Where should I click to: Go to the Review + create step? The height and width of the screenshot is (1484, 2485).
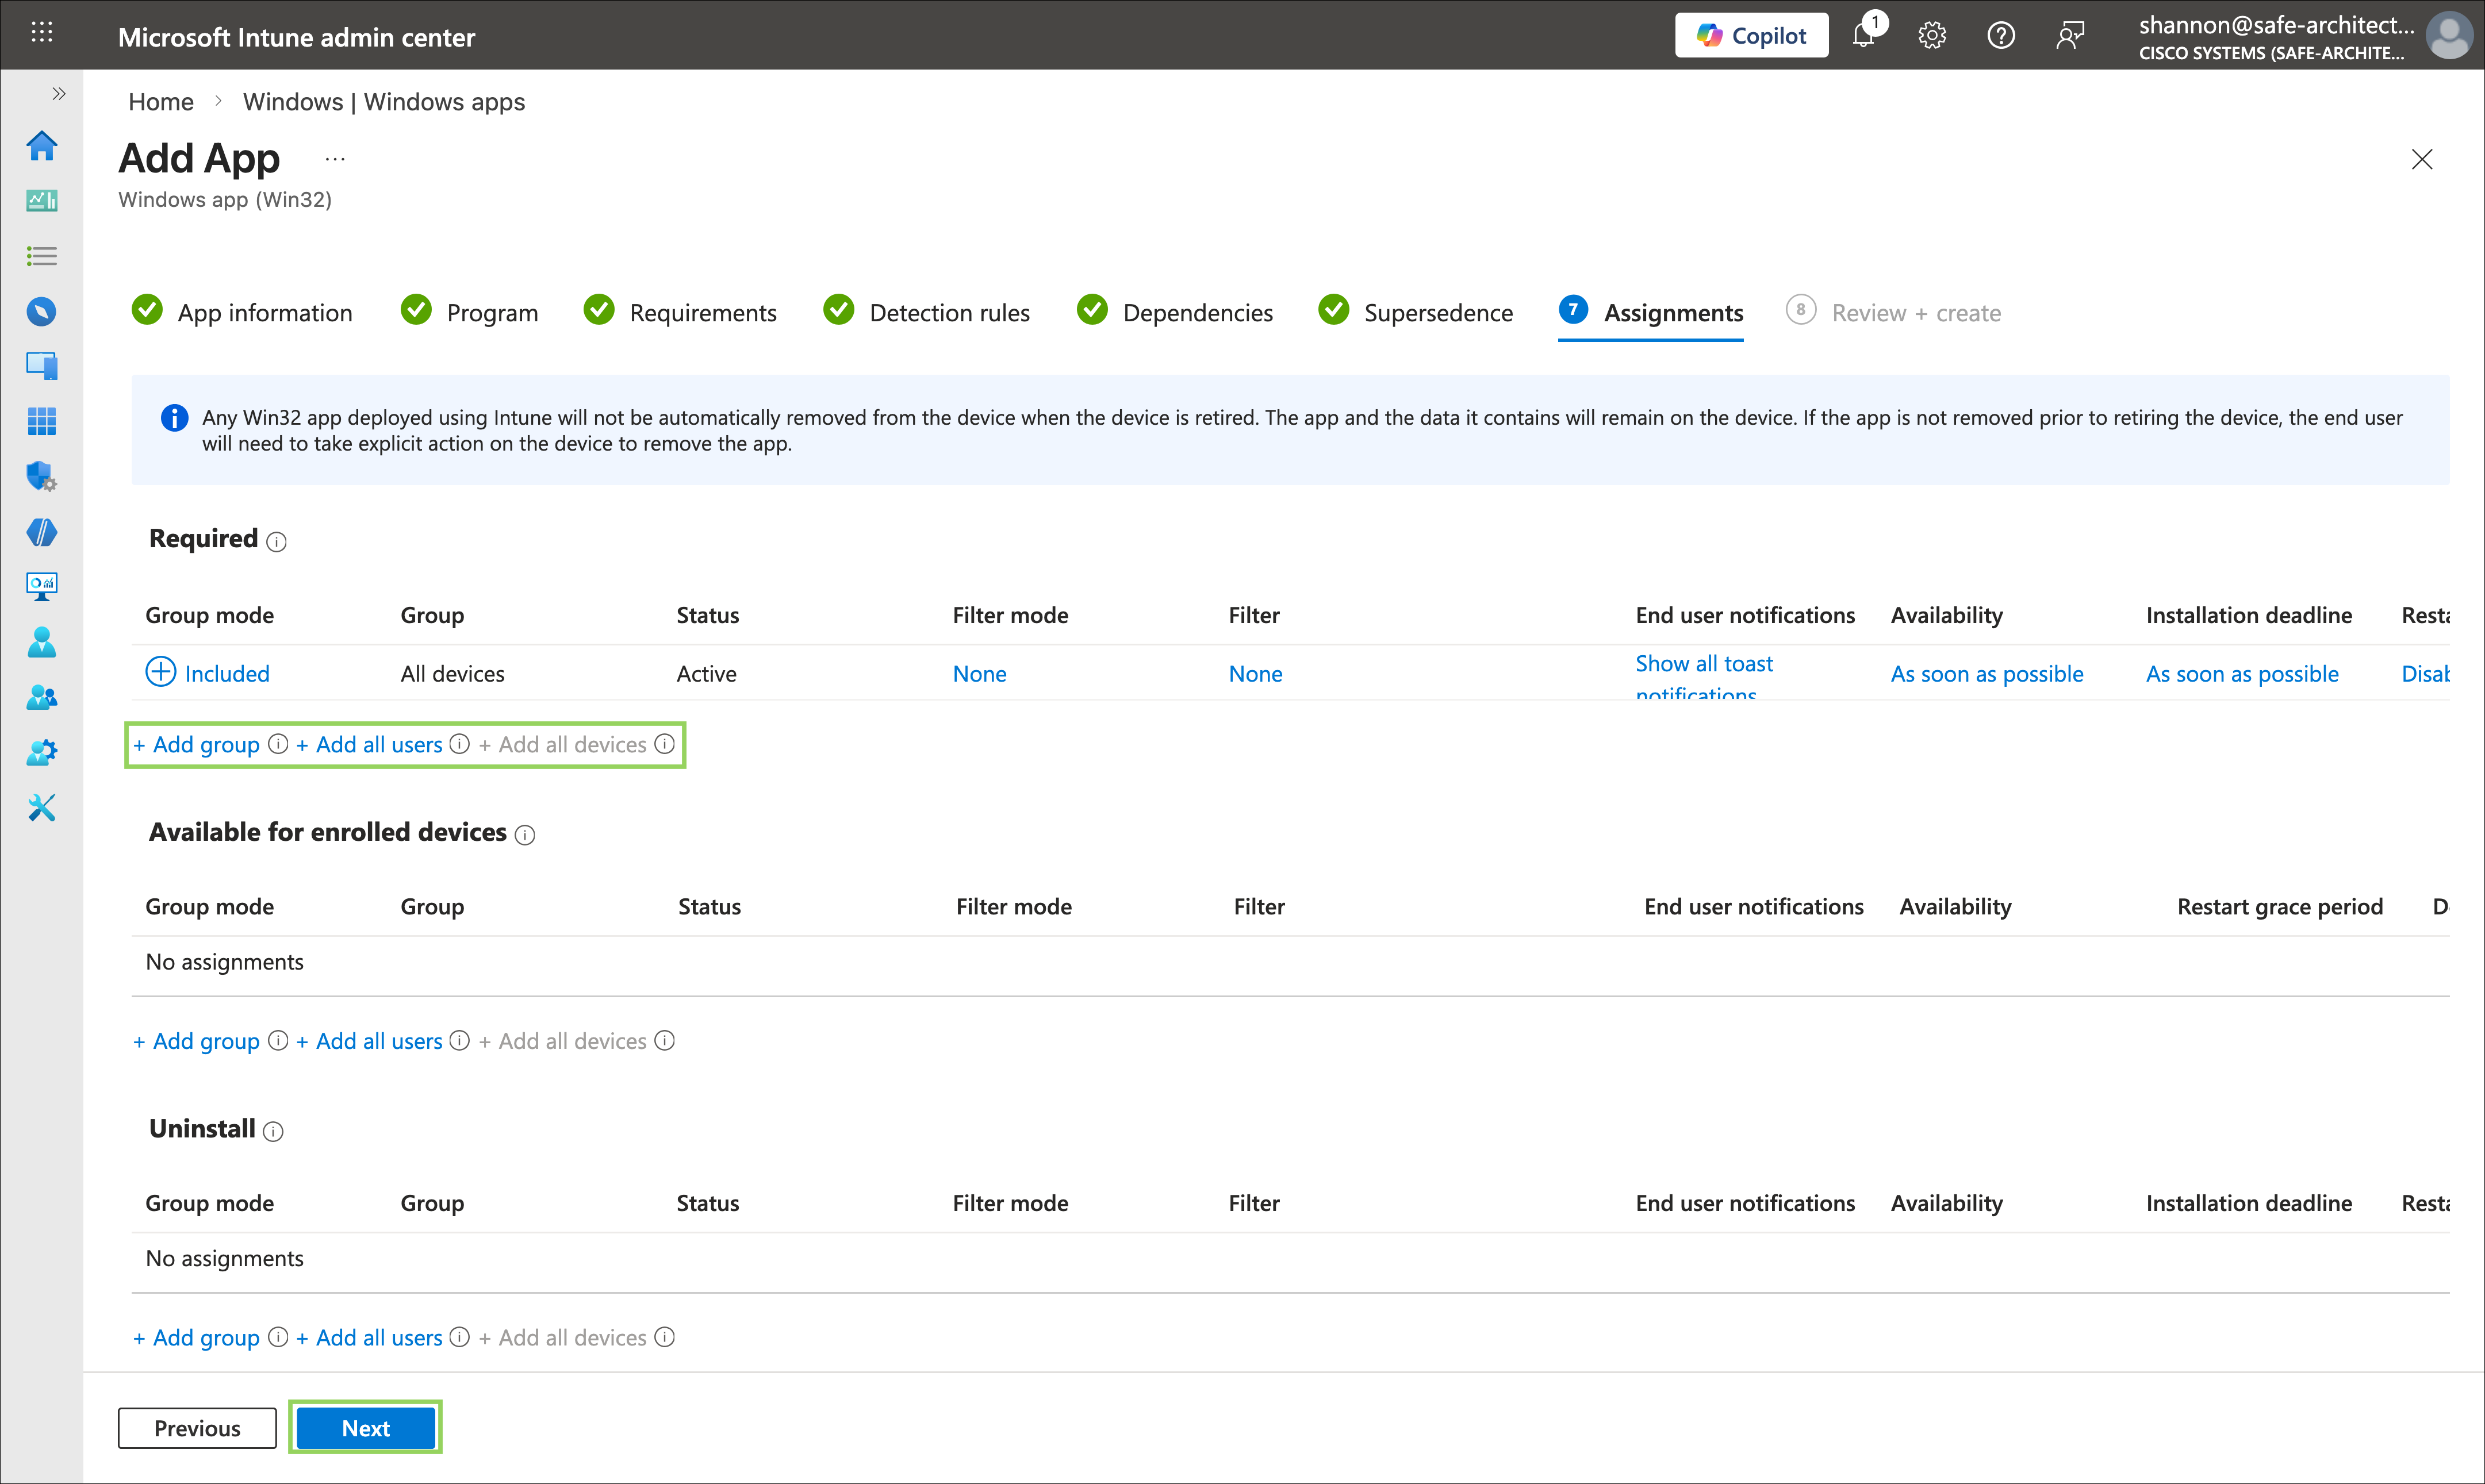pos(1894,313)
